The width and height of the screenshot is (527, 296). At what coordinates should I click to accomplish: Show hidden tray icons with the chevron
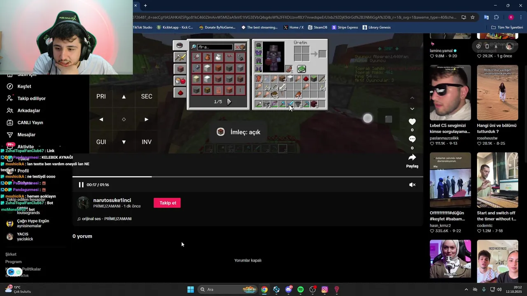click(x=466, y=289)
